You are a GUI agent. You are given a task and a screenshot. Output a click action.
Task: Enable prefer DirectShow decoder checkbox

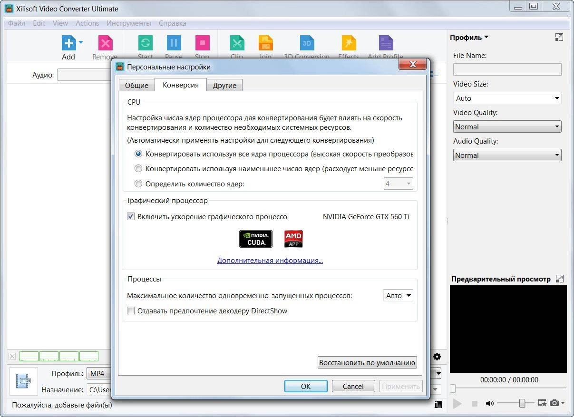tap(131, 311)
